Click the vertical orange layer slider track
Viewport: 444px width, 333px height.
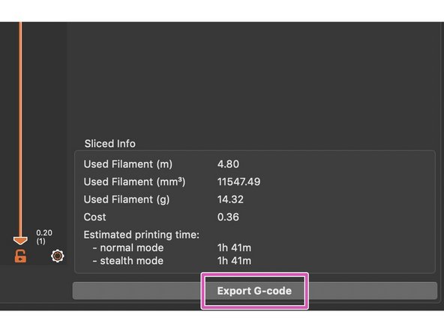20,130
